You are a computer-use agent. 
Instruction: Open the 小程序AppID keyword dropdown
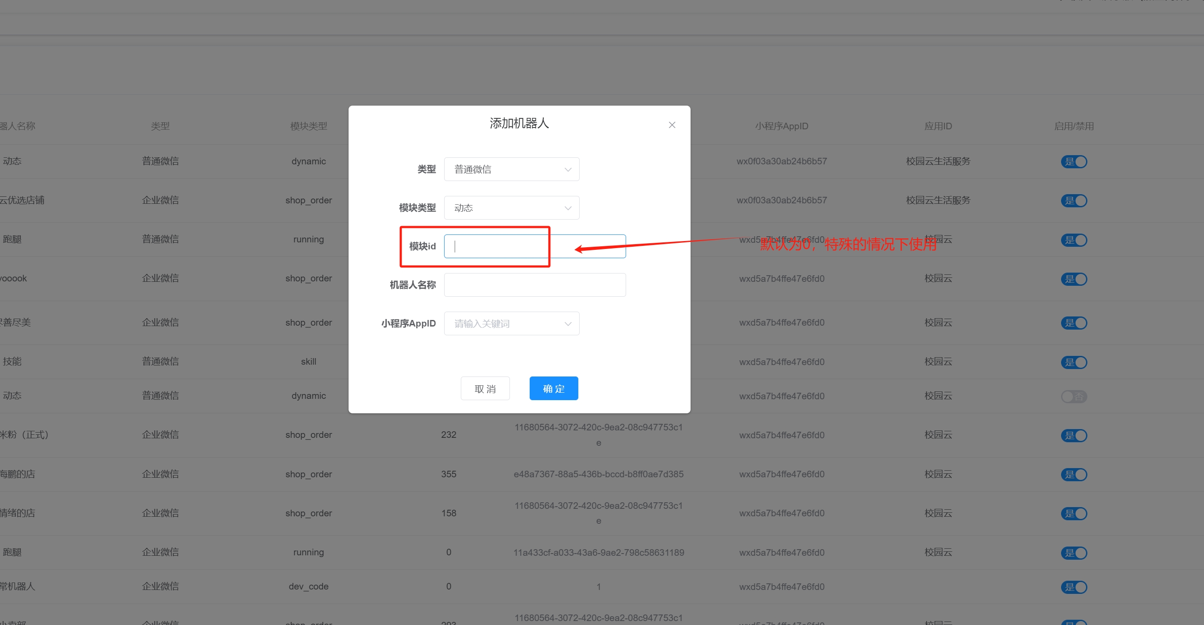point(511,323)
